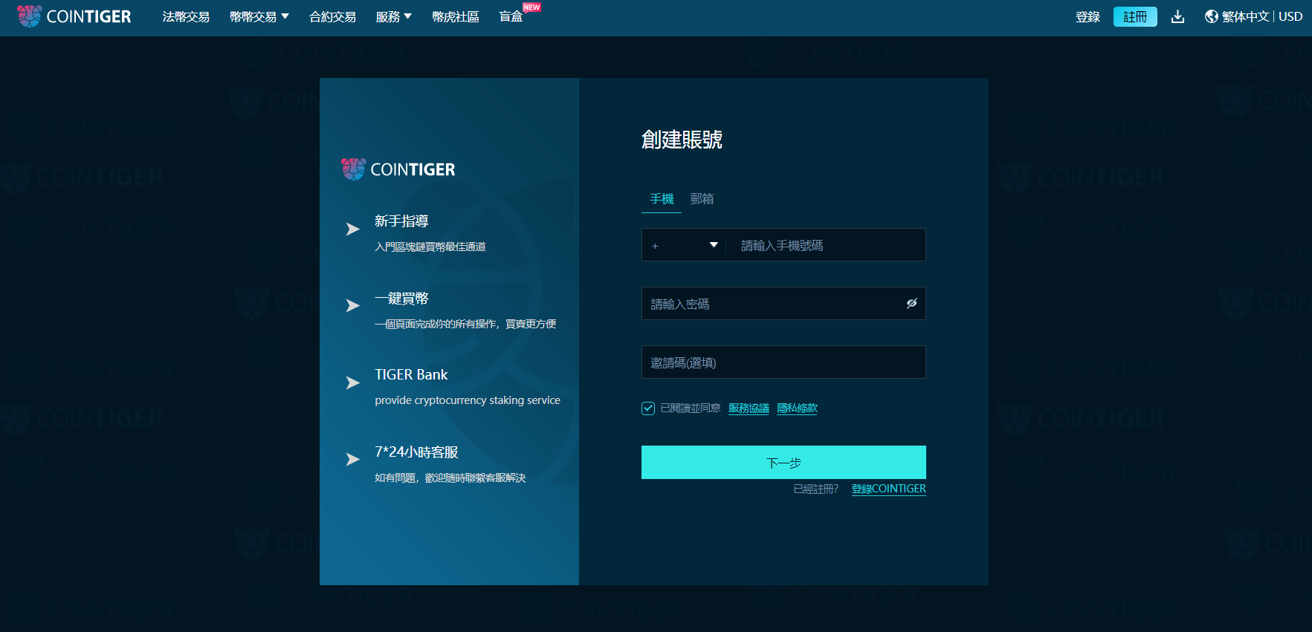1312x632 pixels.
Task: Click text 'provide cryptocurrency staking service'
Action: click(468, 400)
